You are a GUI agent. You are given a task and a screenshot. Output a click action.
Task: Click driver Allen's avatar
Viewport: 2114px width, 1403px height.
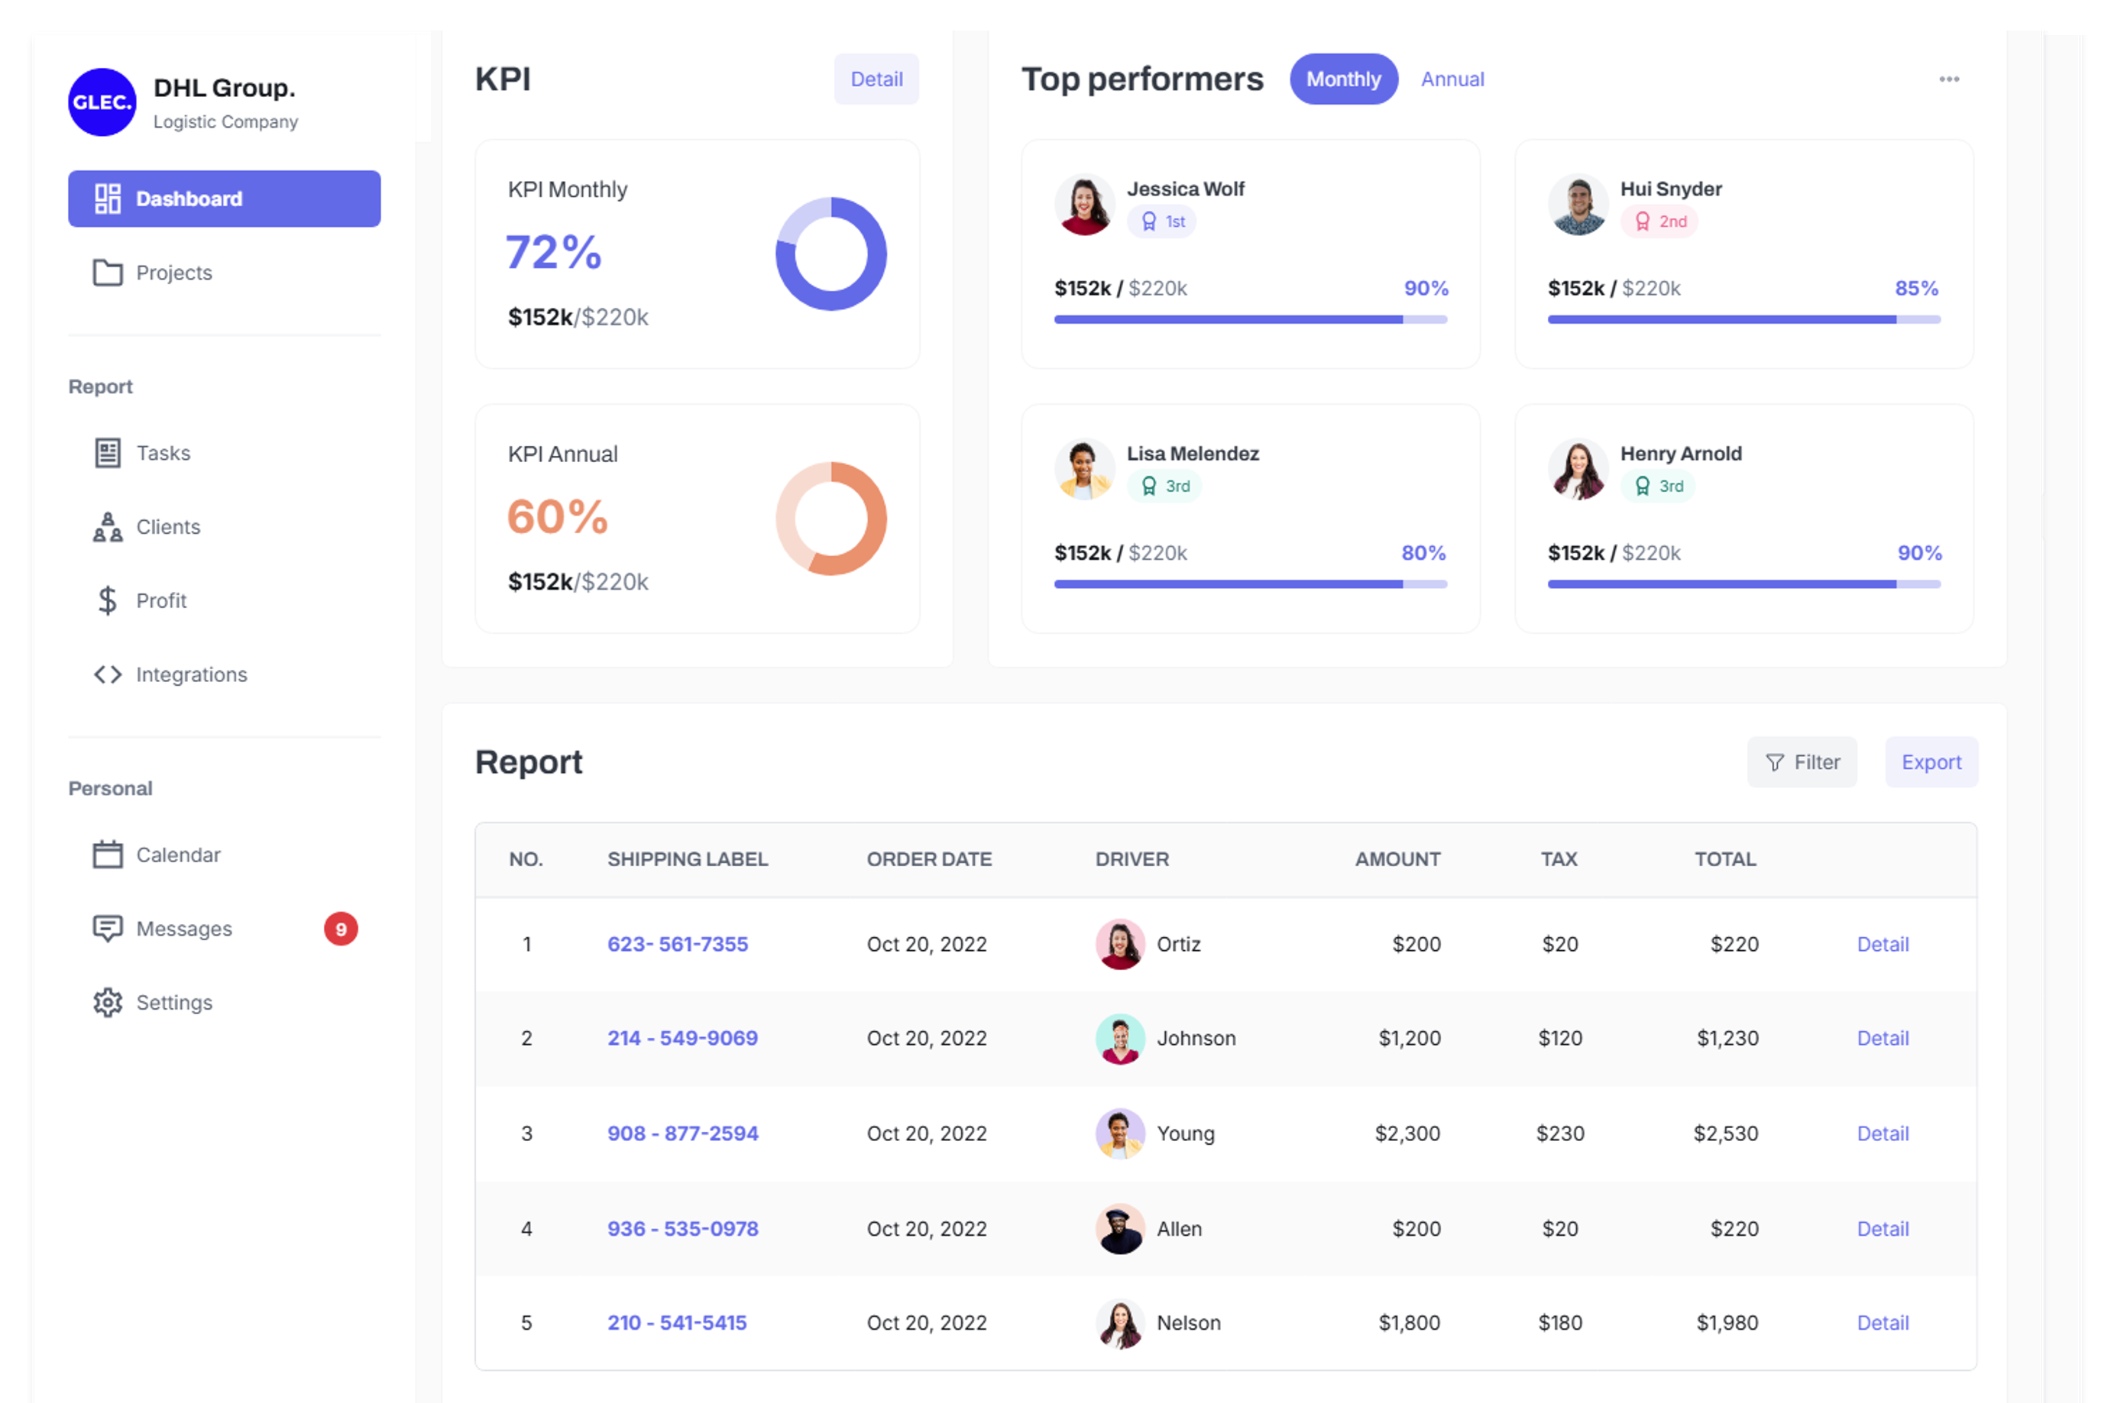pyautogui.click(x=1120, y=1229)
